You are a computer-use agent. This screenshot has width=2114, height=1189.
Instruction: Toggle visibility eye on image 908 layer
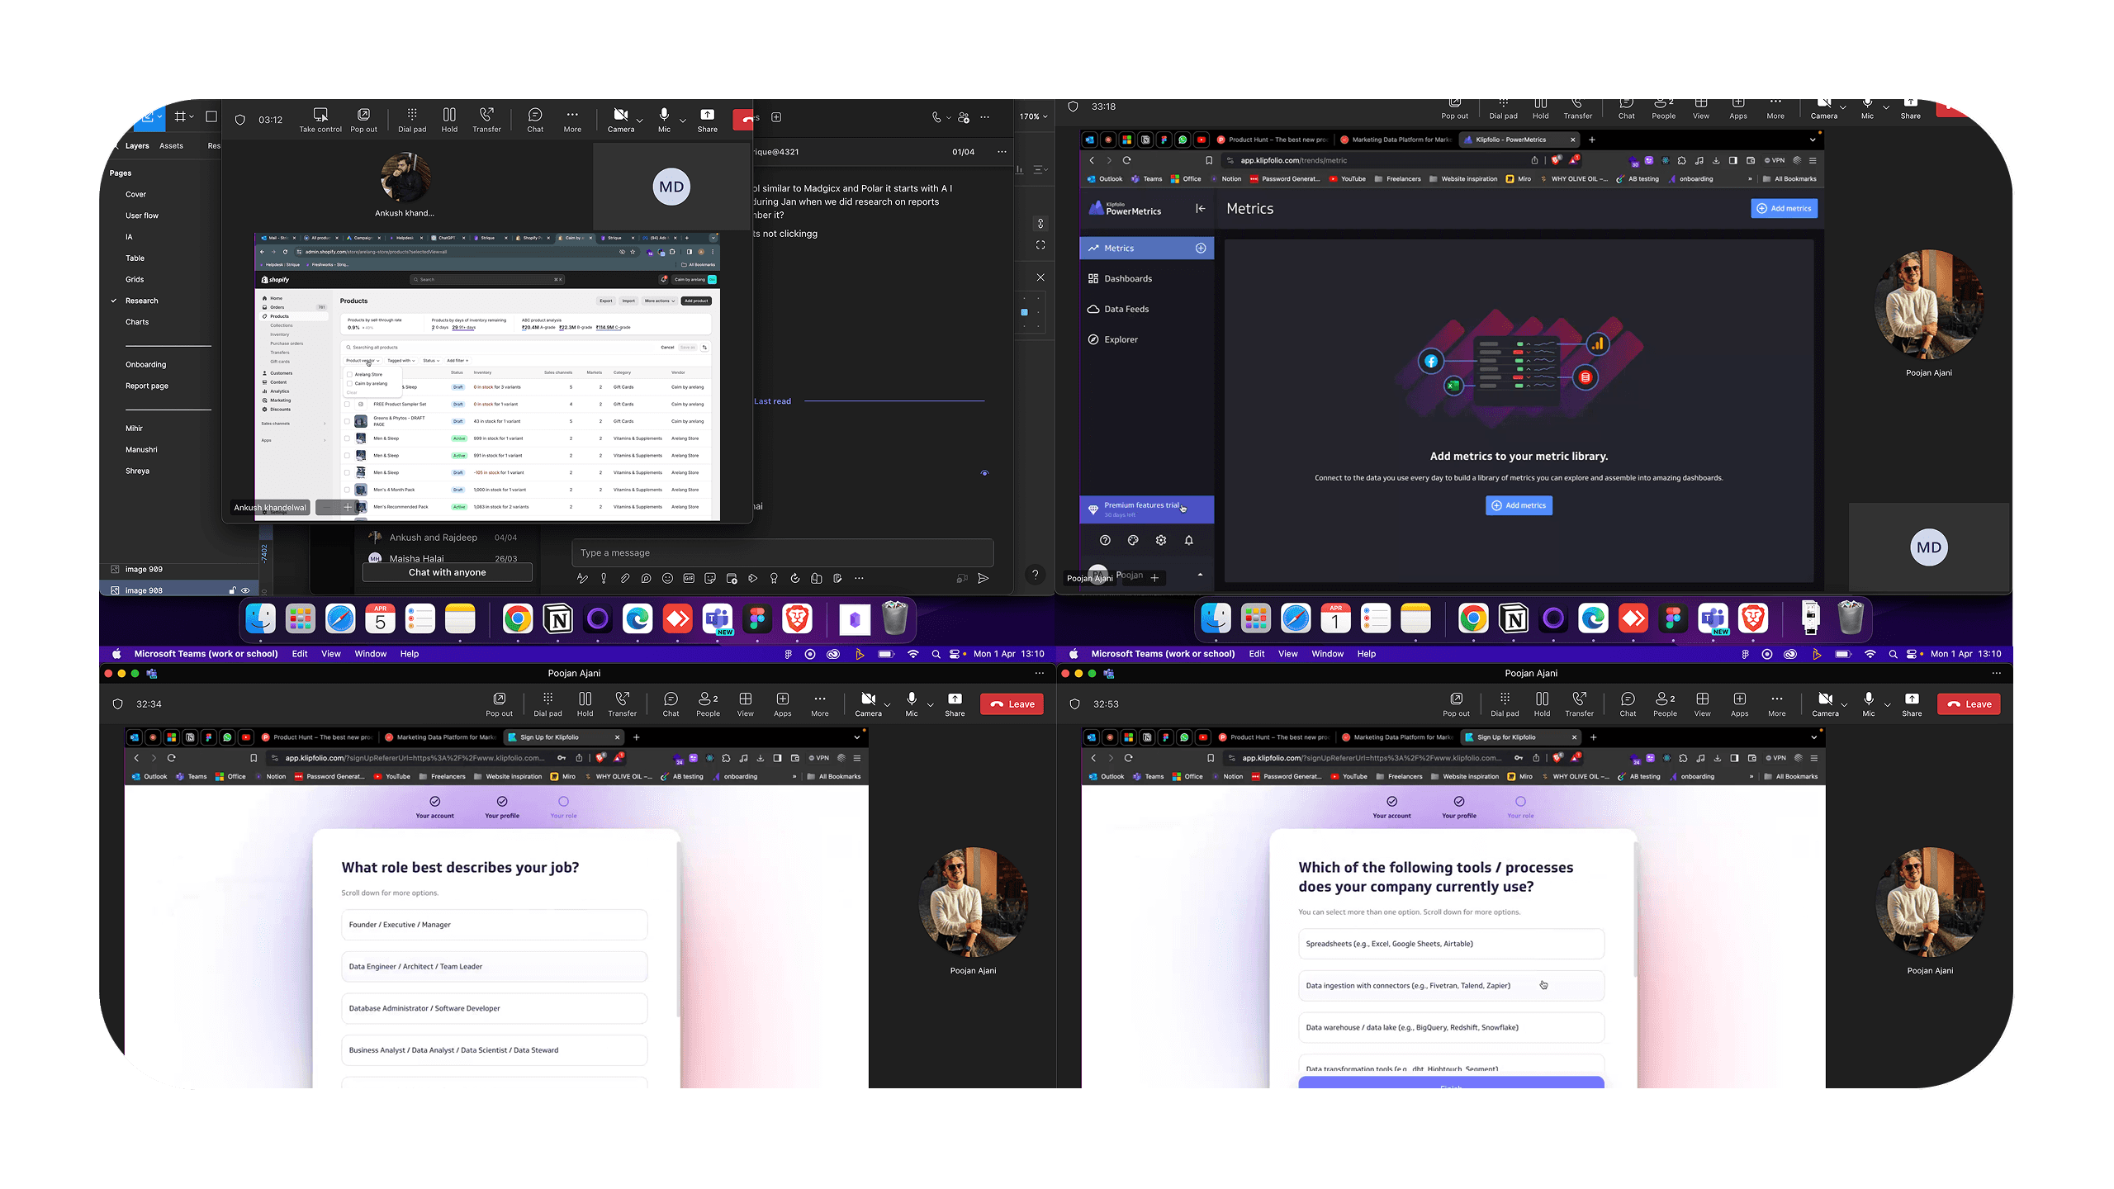point(245,590)
